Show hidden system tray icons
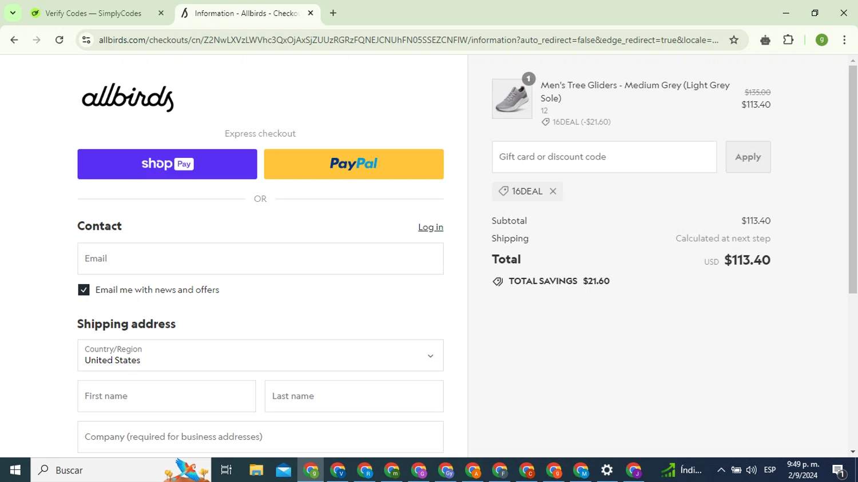This screenshot has height=482, width=858. tap(721, 470)
